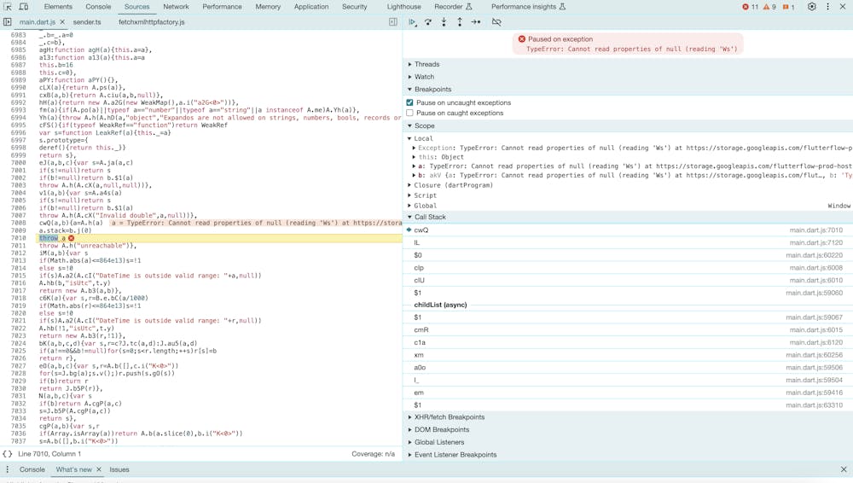Select the IL call stack frame
The width and height of the screenshot is (853, 483).
tap(417, 242)
